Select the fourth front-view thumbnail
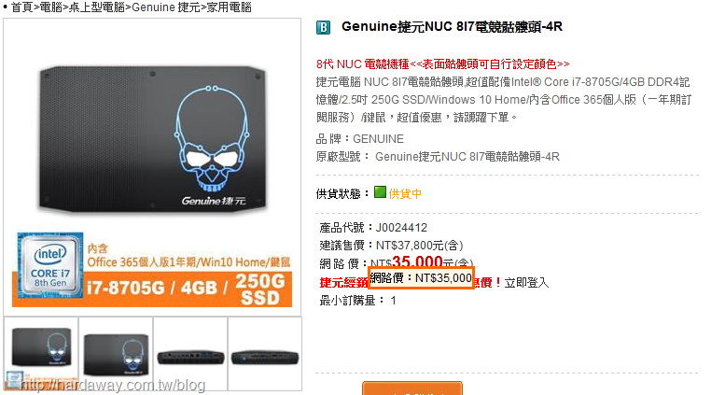725x395 pixels. (265, 354)
